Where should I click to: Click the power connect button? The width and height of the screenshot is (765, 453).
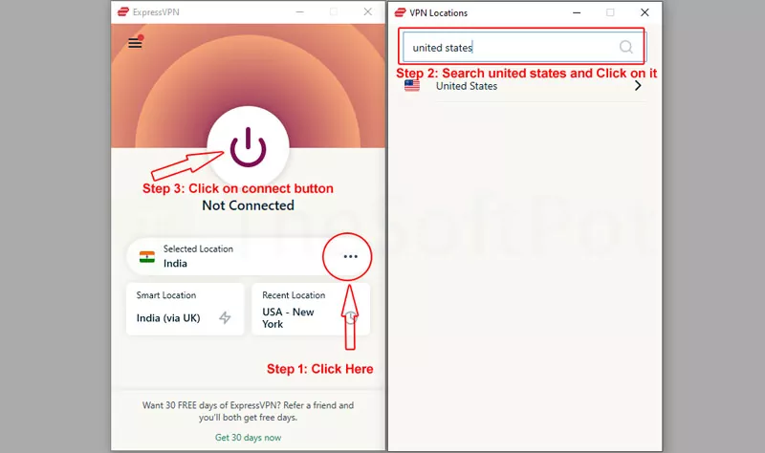tap(248, 147)
